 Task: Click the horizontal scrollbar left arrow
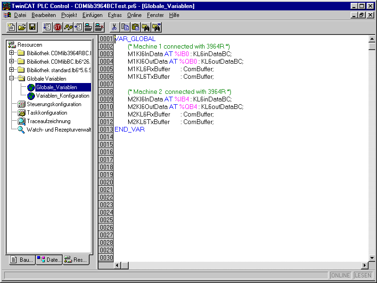[117, 265]
